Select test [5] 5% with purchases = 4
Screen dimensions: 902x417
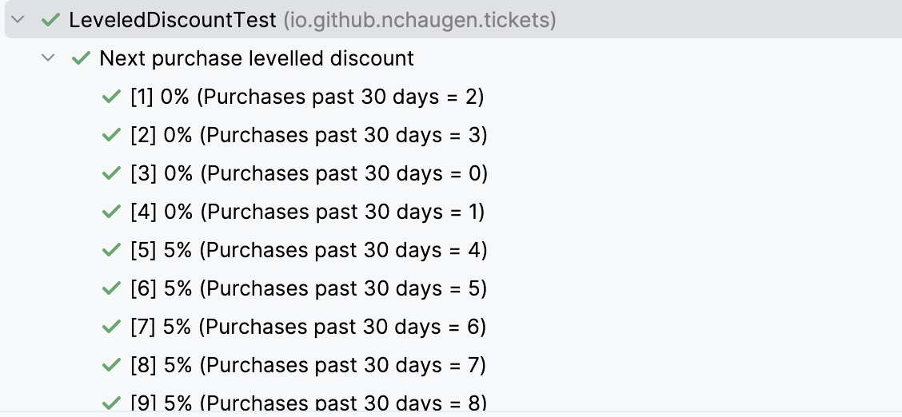309,250
